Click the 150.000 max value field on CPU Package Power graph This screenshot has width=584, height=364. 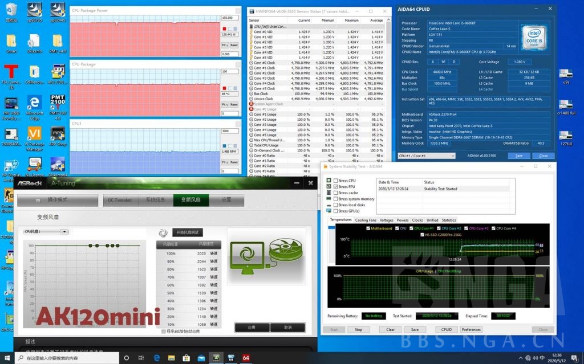[x=230, y=18]
